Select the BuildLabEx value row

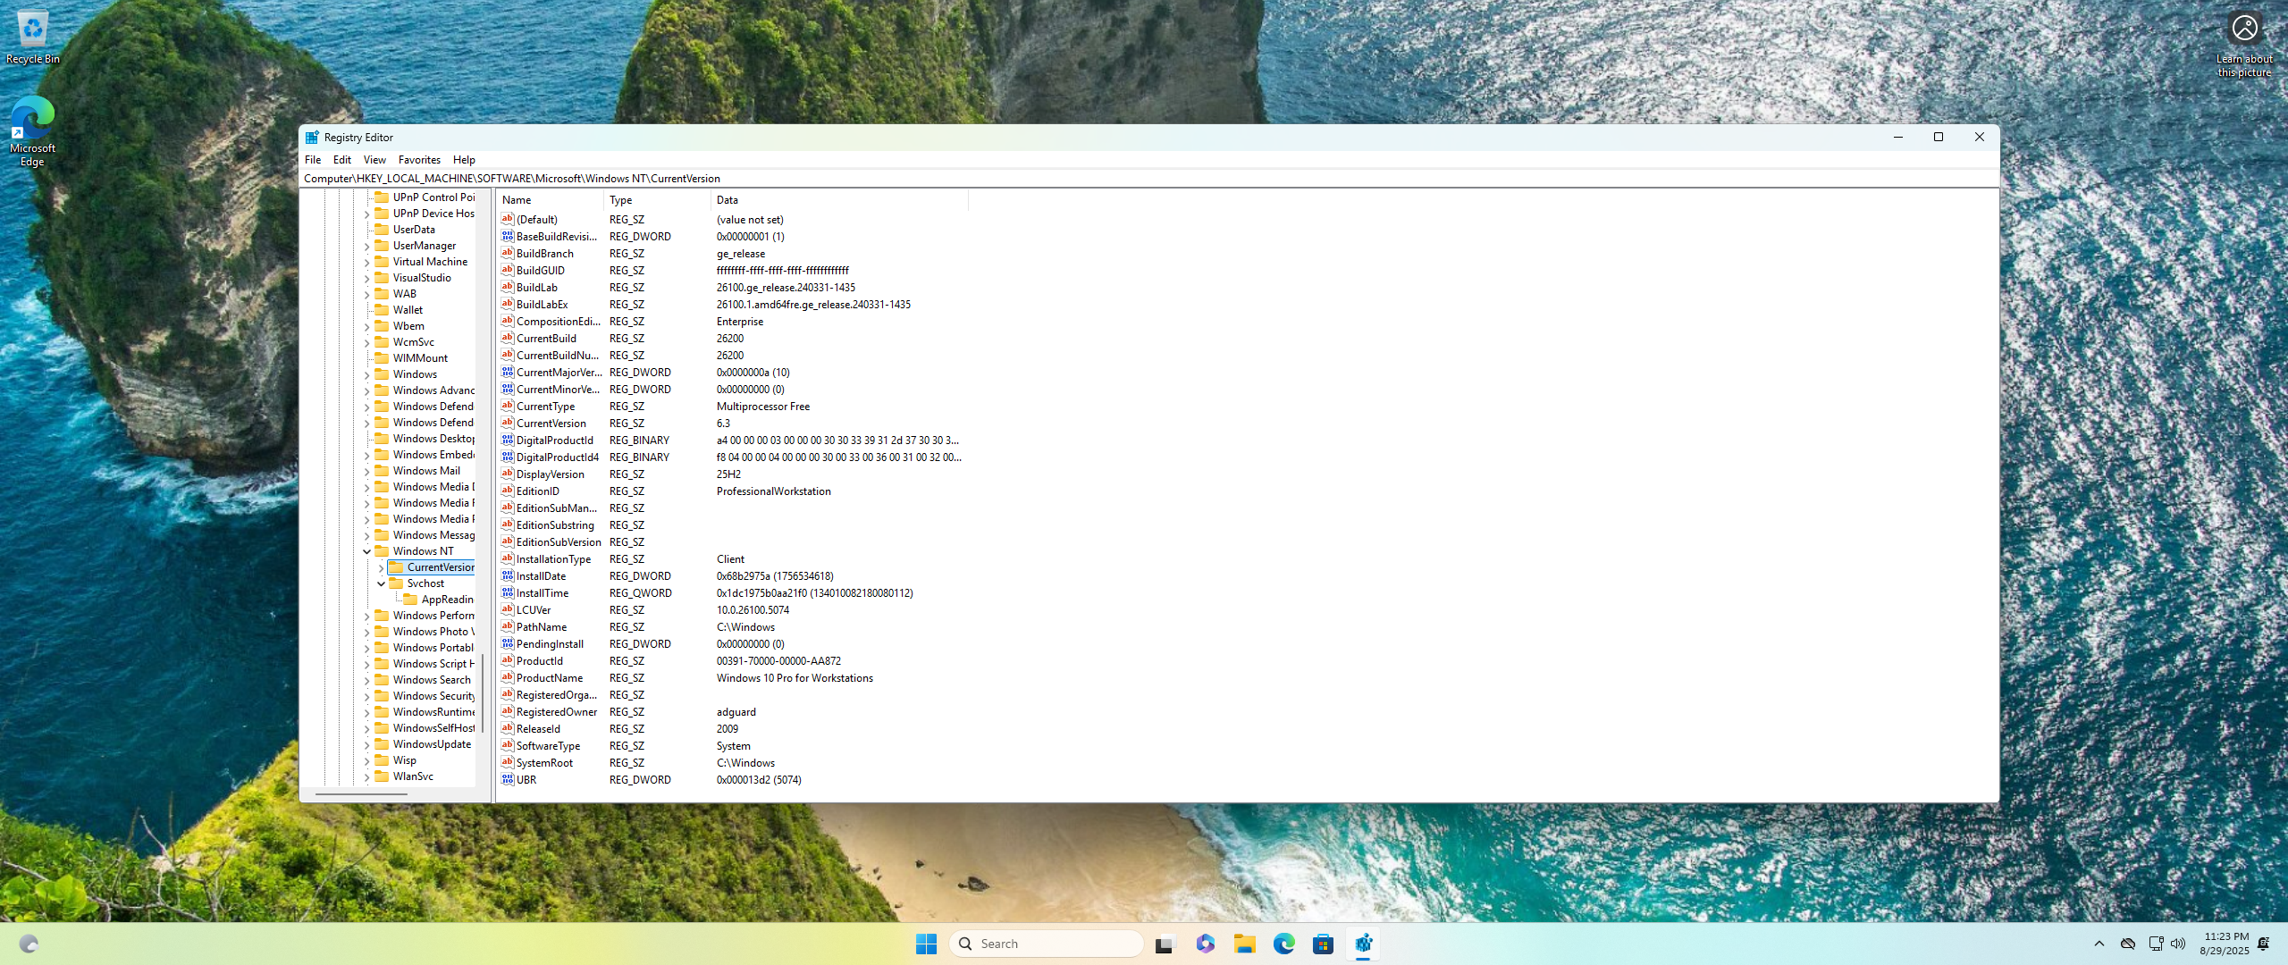733,305
